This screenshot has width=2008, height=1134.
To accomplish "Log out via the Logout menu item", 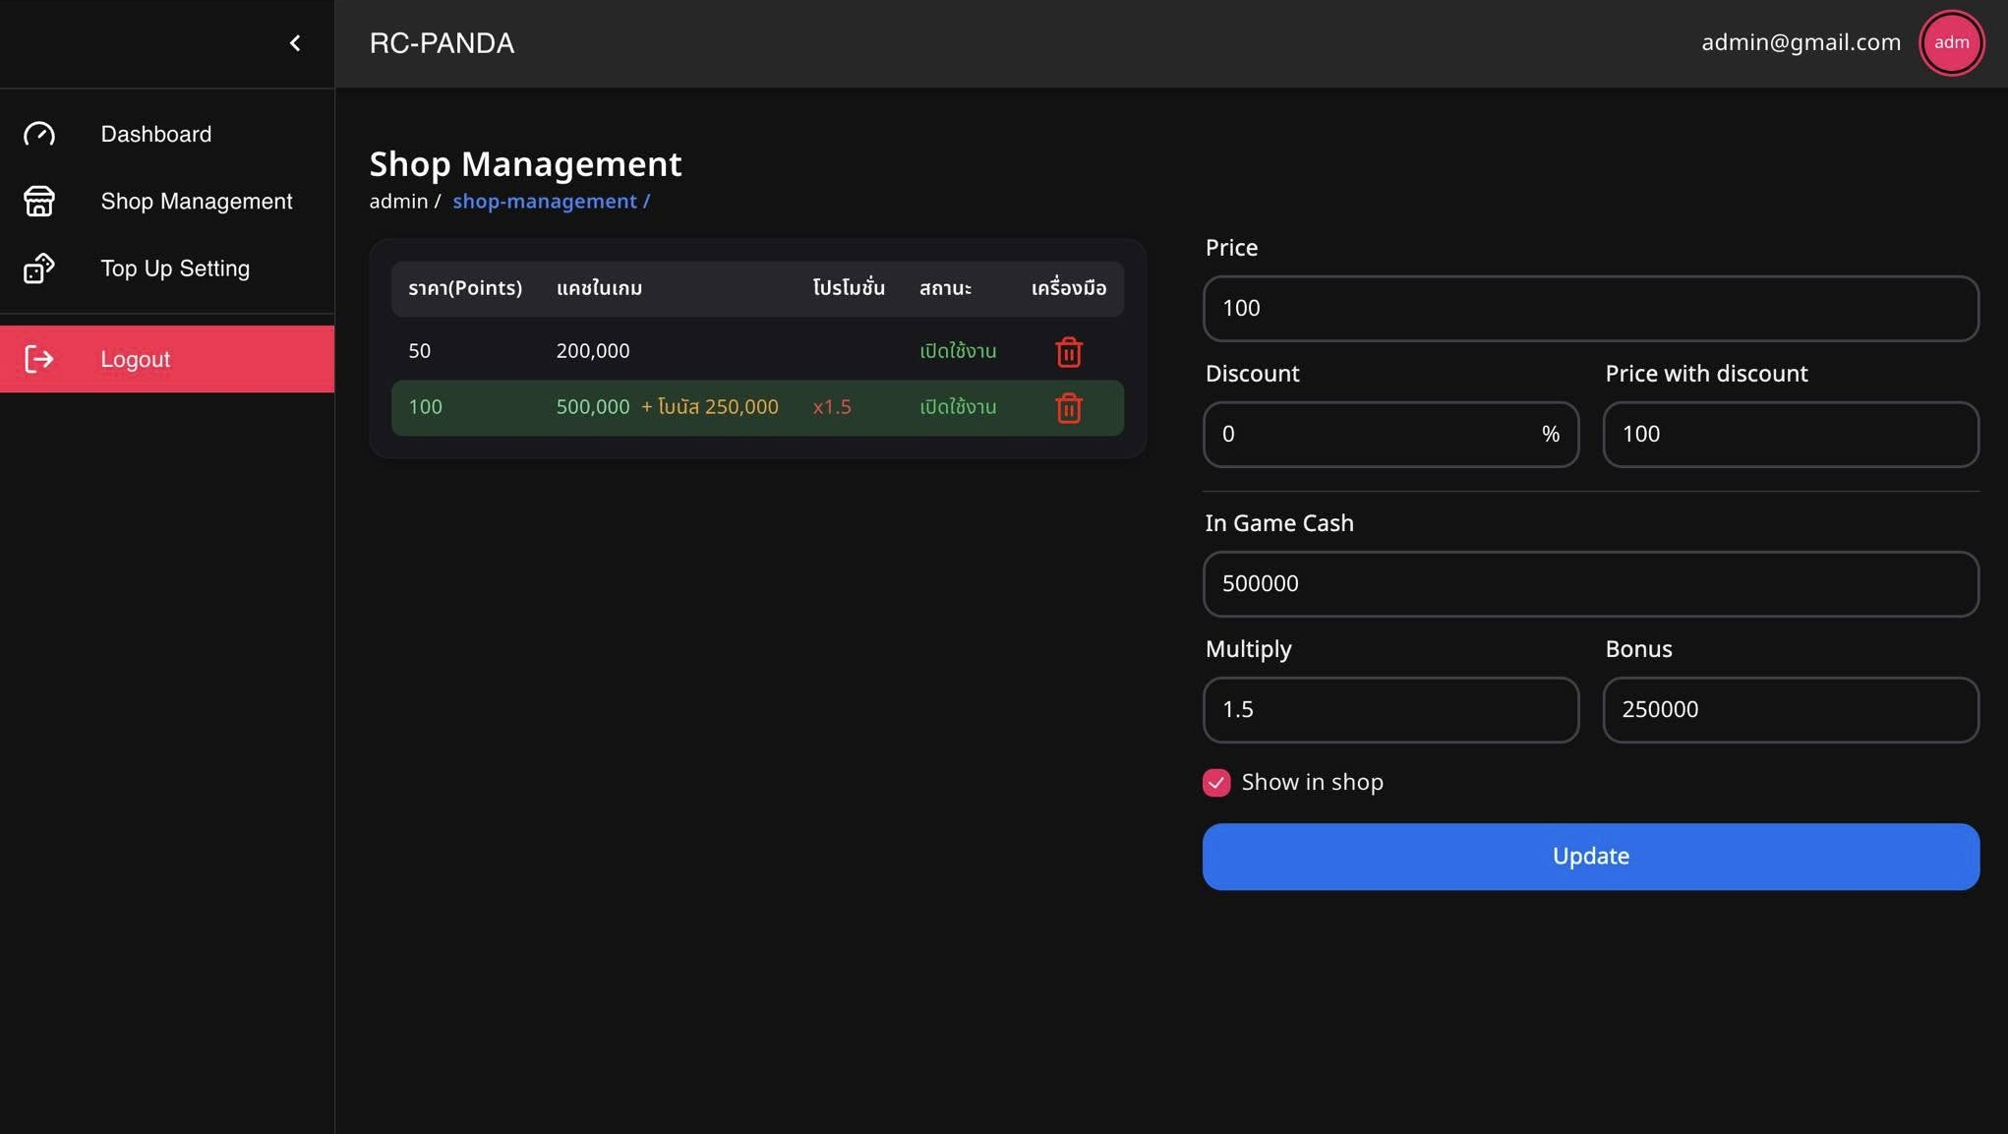I will (x=167, y=359).
